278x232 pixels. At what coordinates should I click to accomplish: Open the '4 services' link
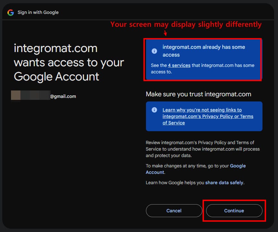tap(179, 65)
